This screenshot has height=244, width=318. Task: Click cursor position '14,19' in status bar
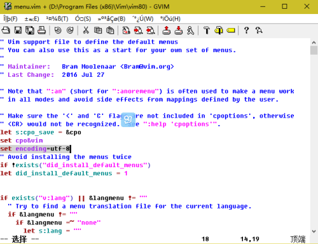(x=250, y=239)
